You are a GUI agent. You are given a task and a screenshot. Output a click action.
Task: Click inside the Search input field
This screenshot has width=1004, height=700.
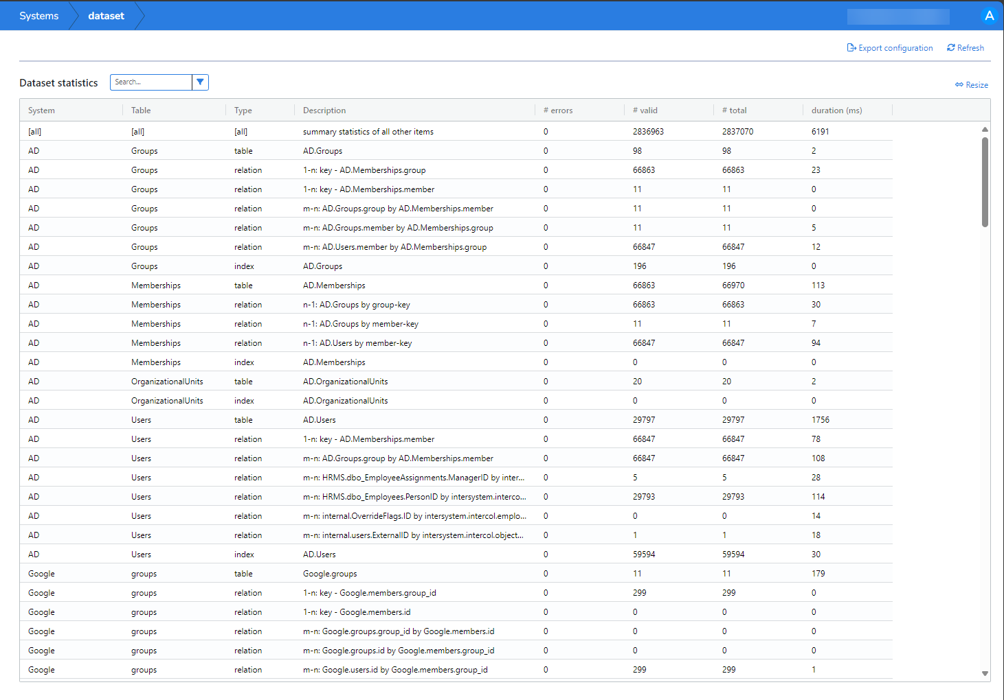click(x=151, y=82)
